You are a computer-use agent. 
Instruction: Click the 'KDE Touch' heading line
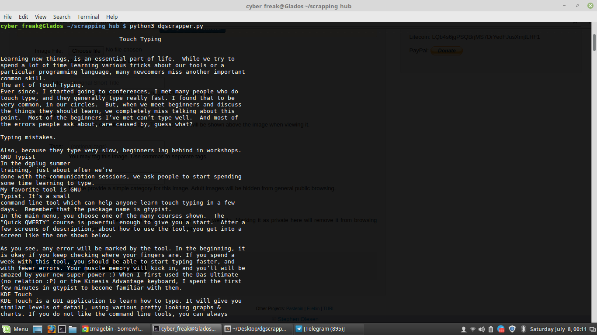(16, 294)
